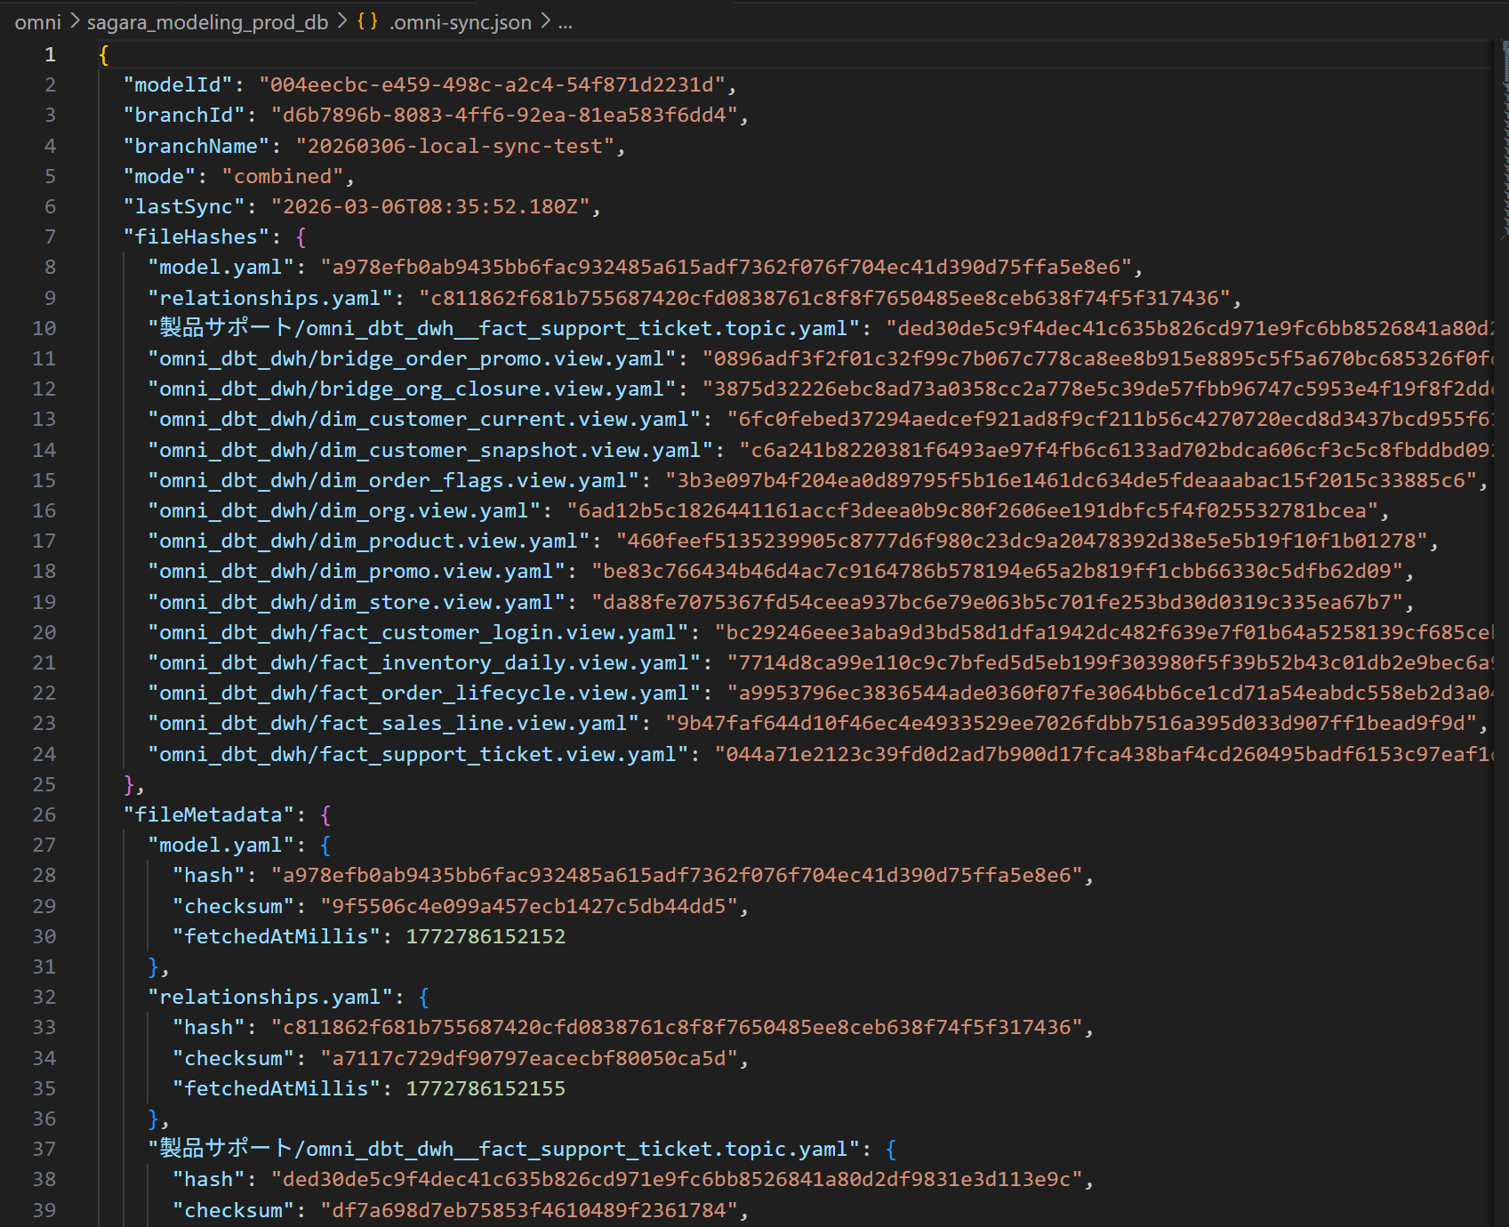The image size is (1509, 1227).
Task: Click the "hash" key on line 28
Action: pyautogui.click(x=209, y=876)
